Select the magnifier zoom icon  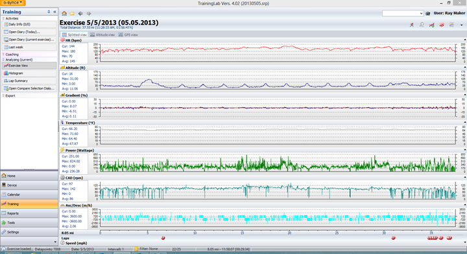click(x=422, y=25)
